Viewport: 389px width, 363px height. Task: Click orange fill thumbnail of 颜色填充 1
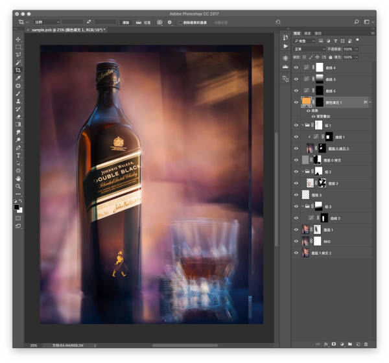coord(307,102)
